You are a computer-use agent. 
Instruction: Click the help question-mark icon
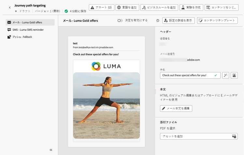pyautogui.click(x=158, y=20)
